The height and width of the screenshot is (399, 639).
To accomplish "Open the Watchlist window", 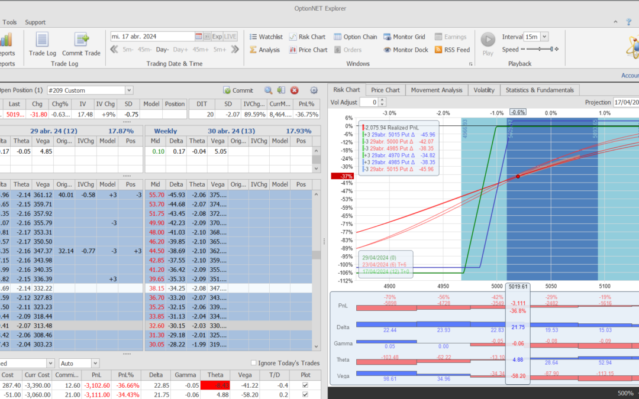I will coord(266,37).
